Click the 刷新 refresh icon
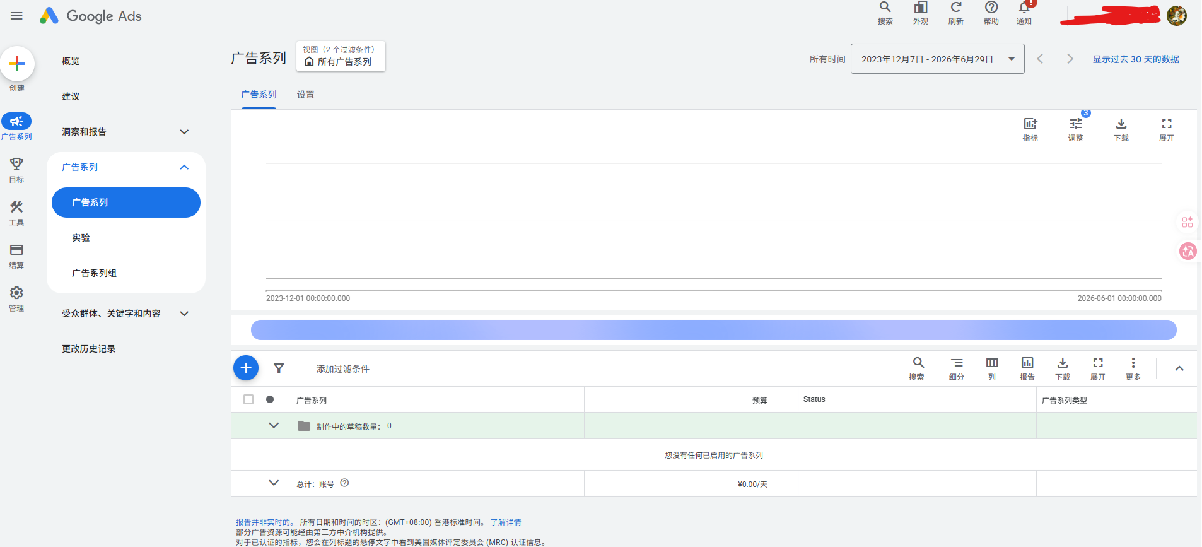 pyautogui.click(x=956, y=13)
